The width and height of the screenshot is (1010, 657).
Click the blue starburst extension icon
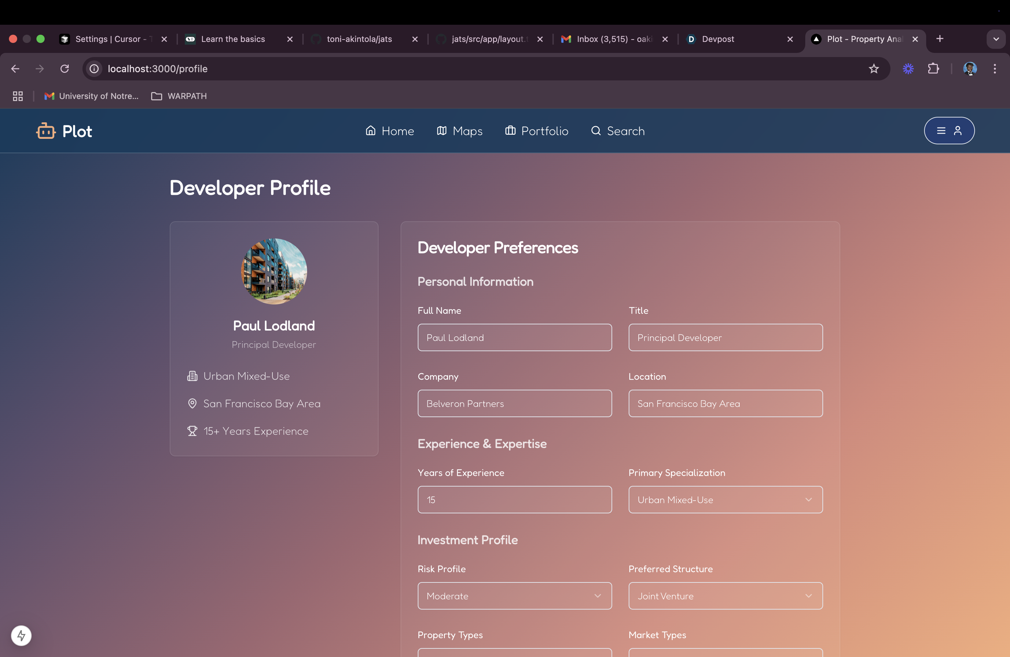(x=908, y=69)
